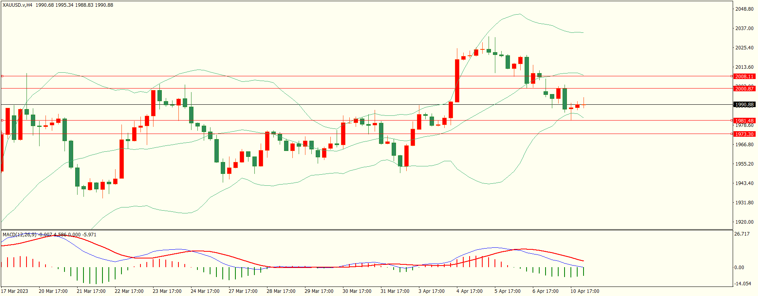Click the 29 Mar 17:00 date label
This screenshot has width=758, height=296.
coord(319,291)
